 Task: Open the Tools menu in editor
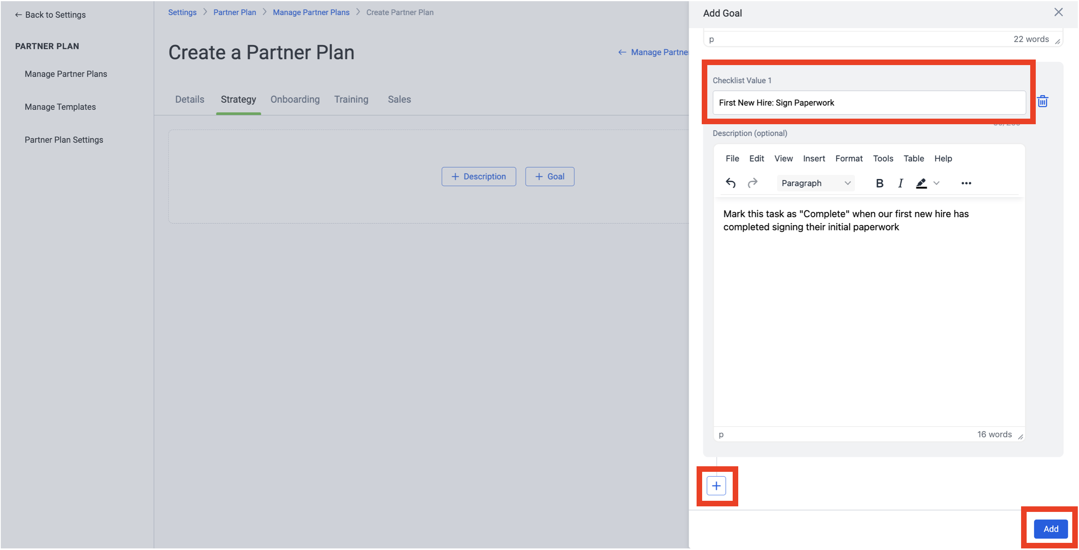pyautogui.click(x=883, y=158)
